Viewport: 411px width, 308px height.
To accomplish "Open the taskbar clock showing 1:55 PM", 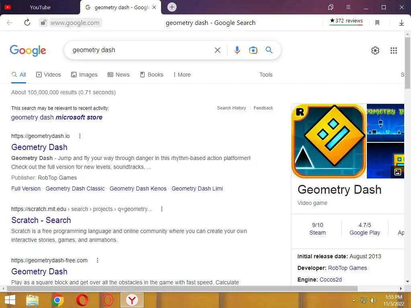I will coord(393,300).
